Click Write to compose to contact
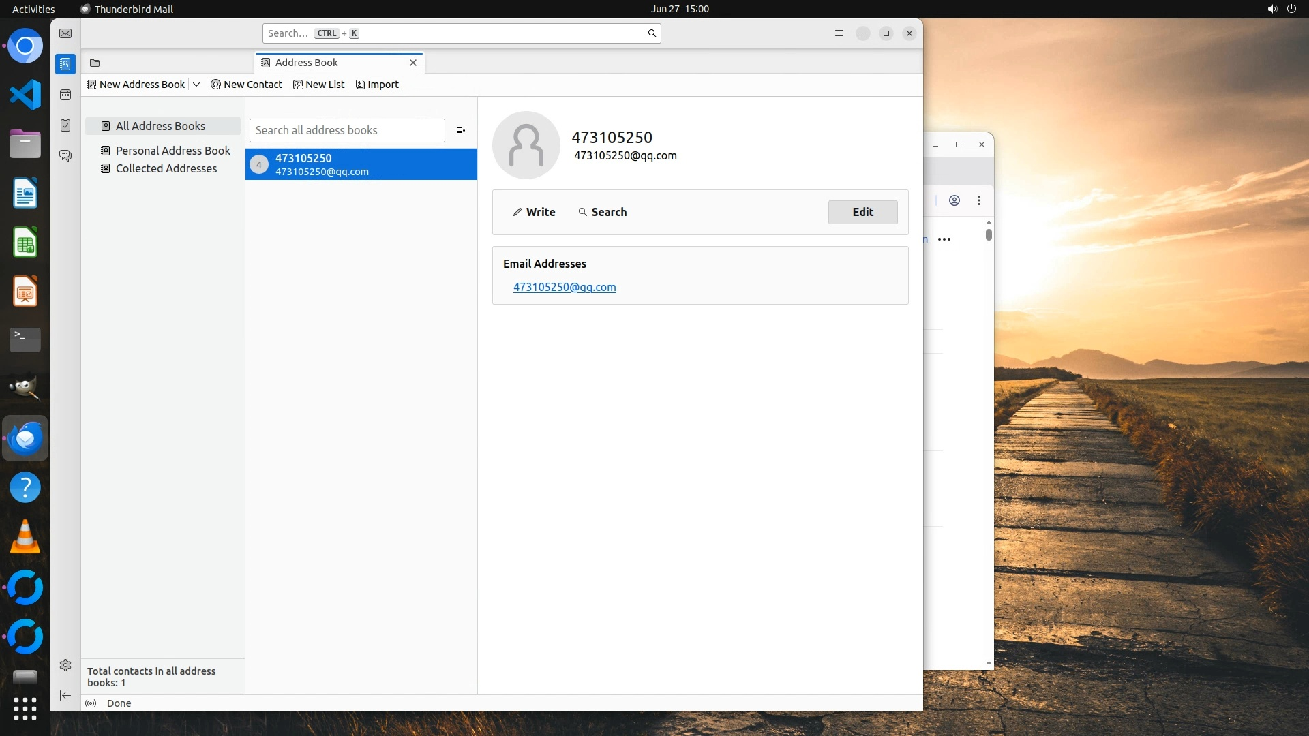Viewport: 1309px width, 736px height. (x=534, y=212)
